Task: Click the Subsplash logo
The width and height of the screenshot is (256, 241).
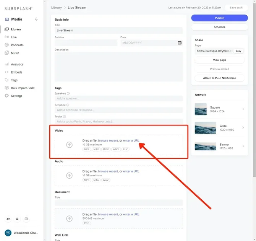Action: pos(18,8)
